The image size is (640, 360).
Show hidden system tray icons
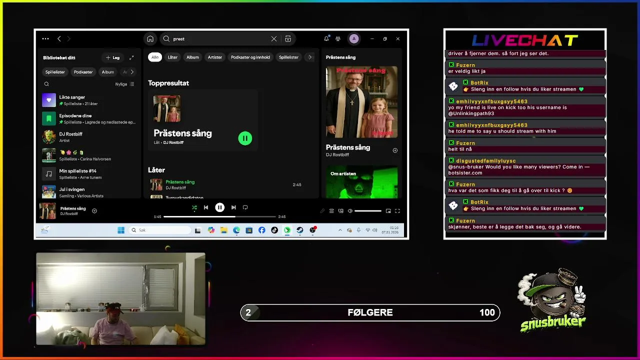click(340, 230)
